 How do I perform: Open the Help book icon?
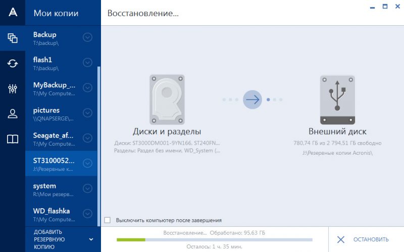pos(13,139)
